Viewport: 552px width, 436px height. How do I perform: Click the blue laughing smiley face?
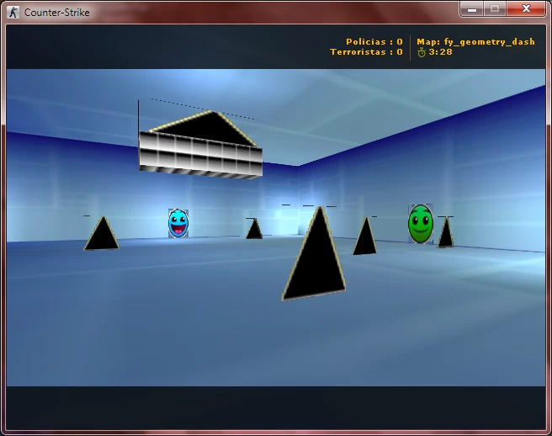point(178,223)
